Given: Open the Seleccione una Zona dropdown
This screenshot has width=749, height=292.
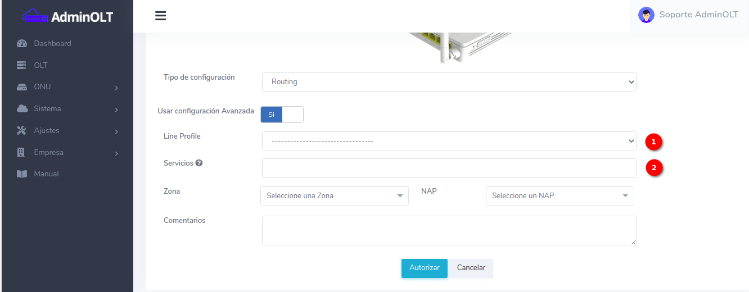Looking at the screenshot, I should (x=334, y=196).
